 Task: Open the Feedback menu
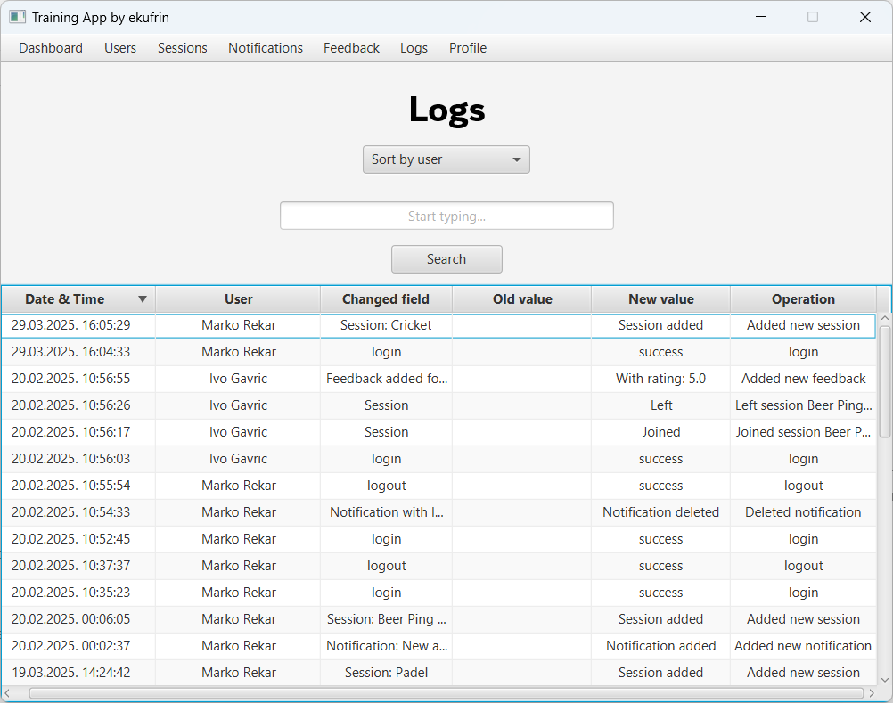pos(351,48)
